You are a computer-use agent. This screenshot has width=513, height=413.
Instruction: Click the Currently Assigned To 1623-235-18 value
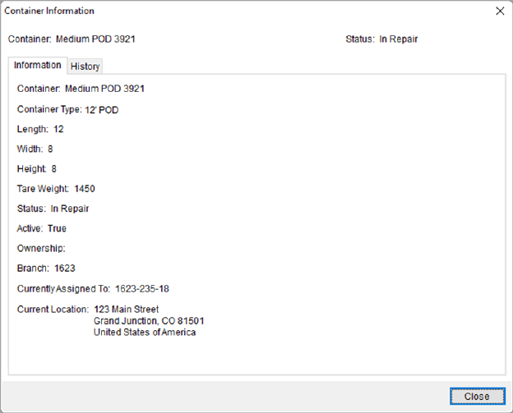point(141,288)
